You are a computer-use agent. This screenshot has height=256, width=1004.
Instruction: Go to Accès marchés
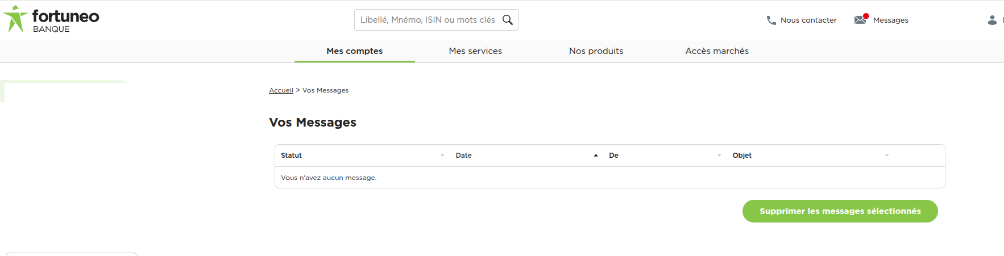tap(717, 51)
